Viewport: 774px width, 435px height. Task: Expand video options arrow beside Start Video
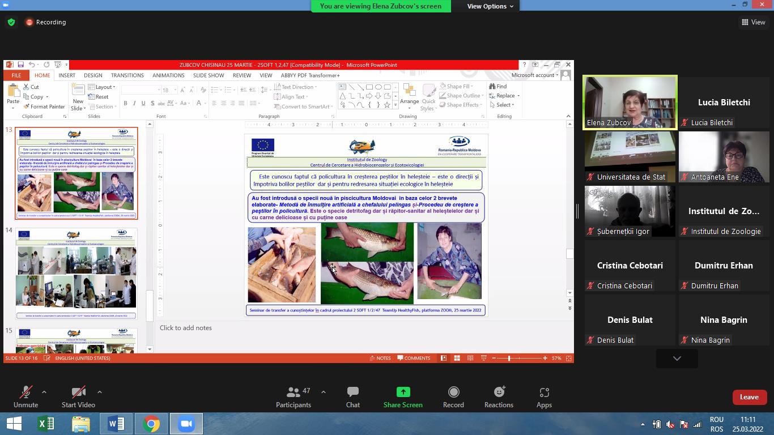[x=100, y=392]
